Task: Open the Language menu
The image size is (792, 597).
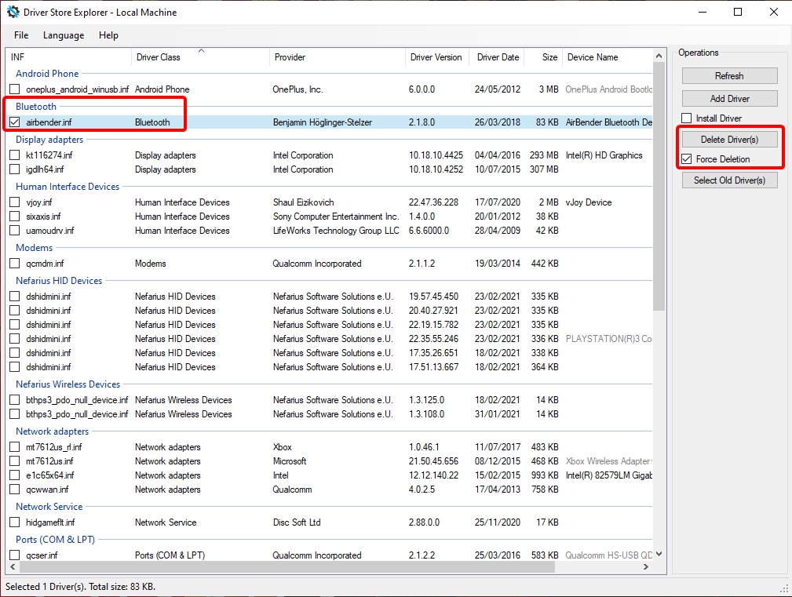Action: (64, 35)
